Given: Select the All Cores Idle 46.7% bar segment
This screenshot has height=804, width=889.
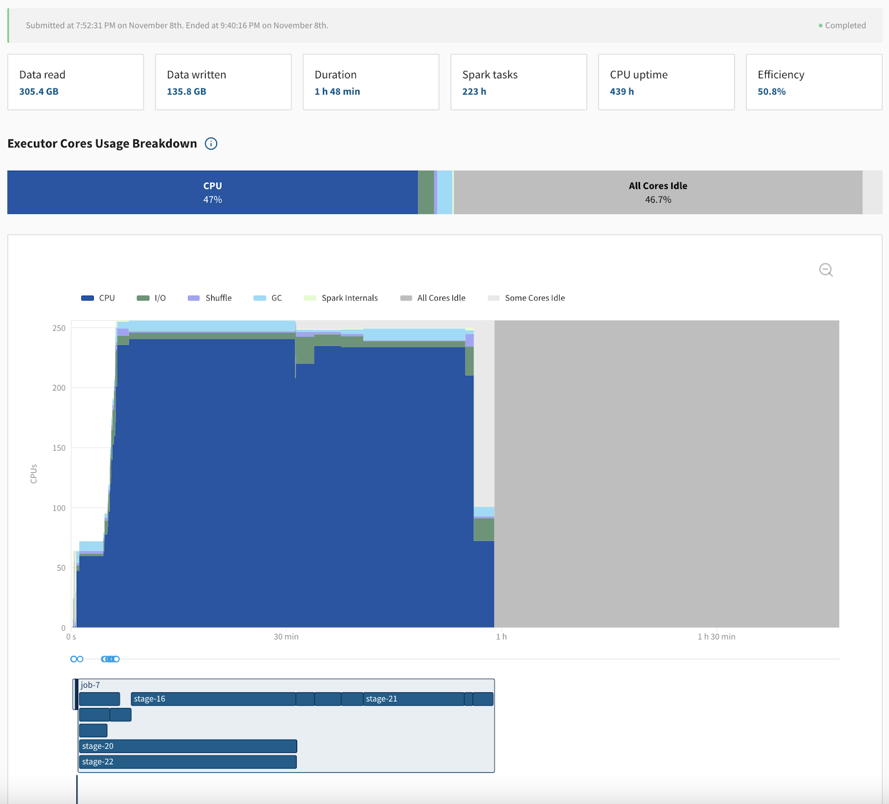Looking at the screenshot, I should point(658,192).
